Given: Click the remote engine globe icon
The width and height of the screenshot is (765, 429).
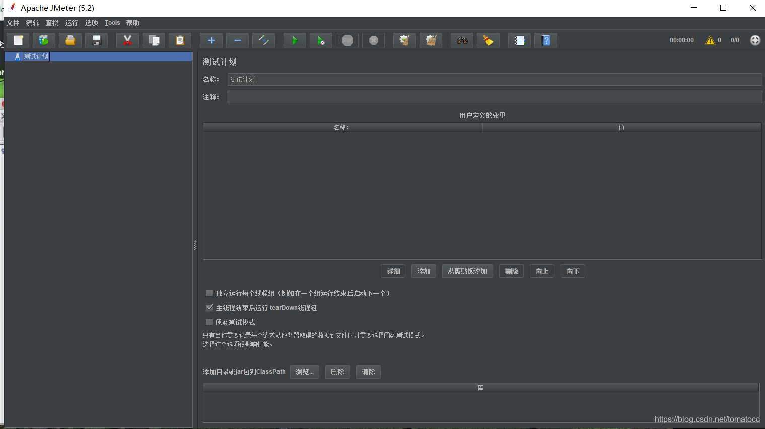Looking at the screenshot, I should [755, 40].
